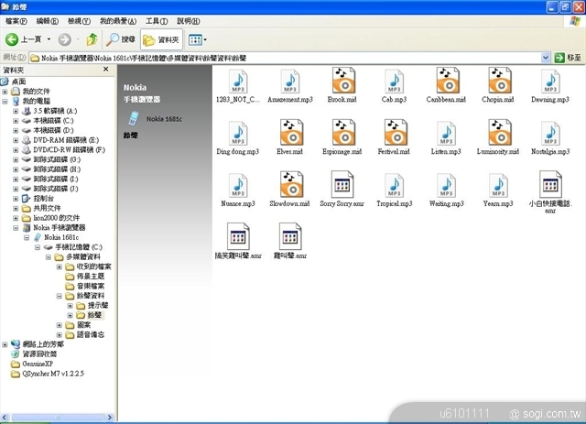Expand the 3.5 floppy (A:) tree node
586x424 pixels.
16,111
